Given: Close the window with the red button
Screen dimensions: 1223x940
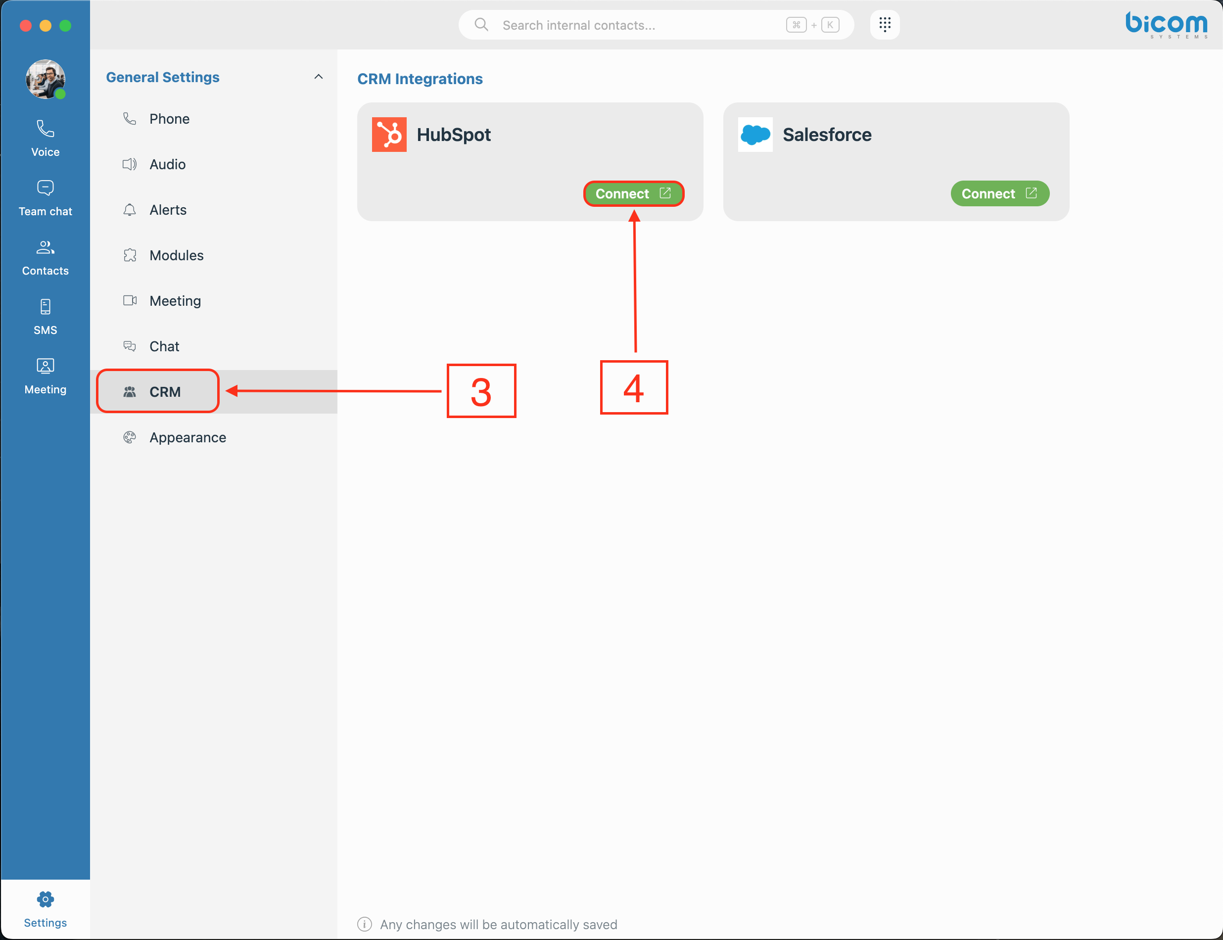Looking at the screenshot, I should tap(25, 25).
